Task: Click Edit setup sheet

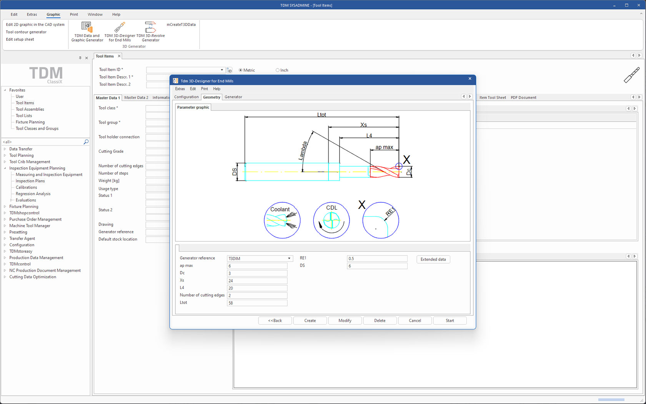Action: click(x=20, y=39)
